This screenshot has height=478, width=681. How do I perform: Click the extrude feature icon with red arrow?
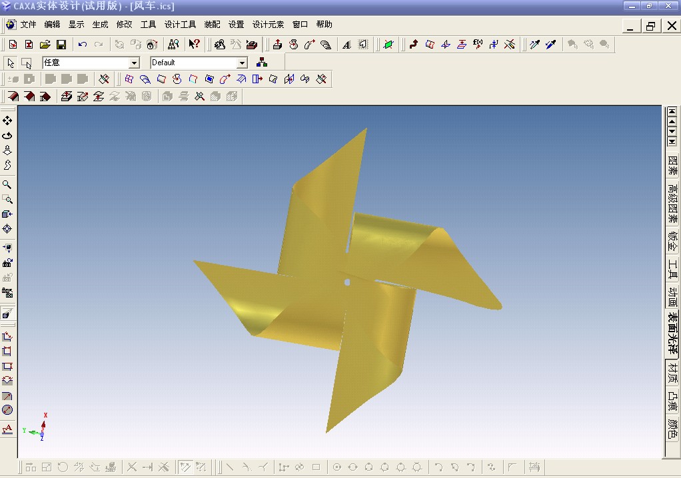coord(277,44)
